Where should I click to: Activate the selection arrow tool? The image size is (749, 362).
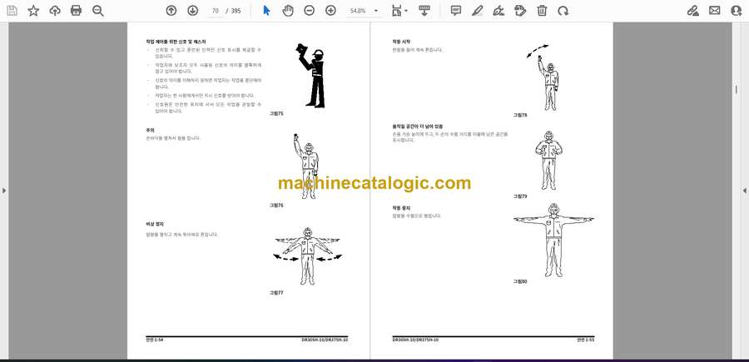[x=266, y=11]
